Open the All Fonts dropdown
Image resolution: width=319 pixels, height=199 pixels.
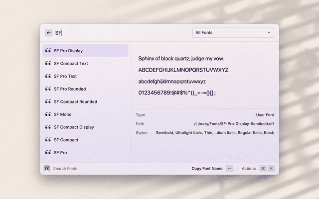(x=232, y=33)
